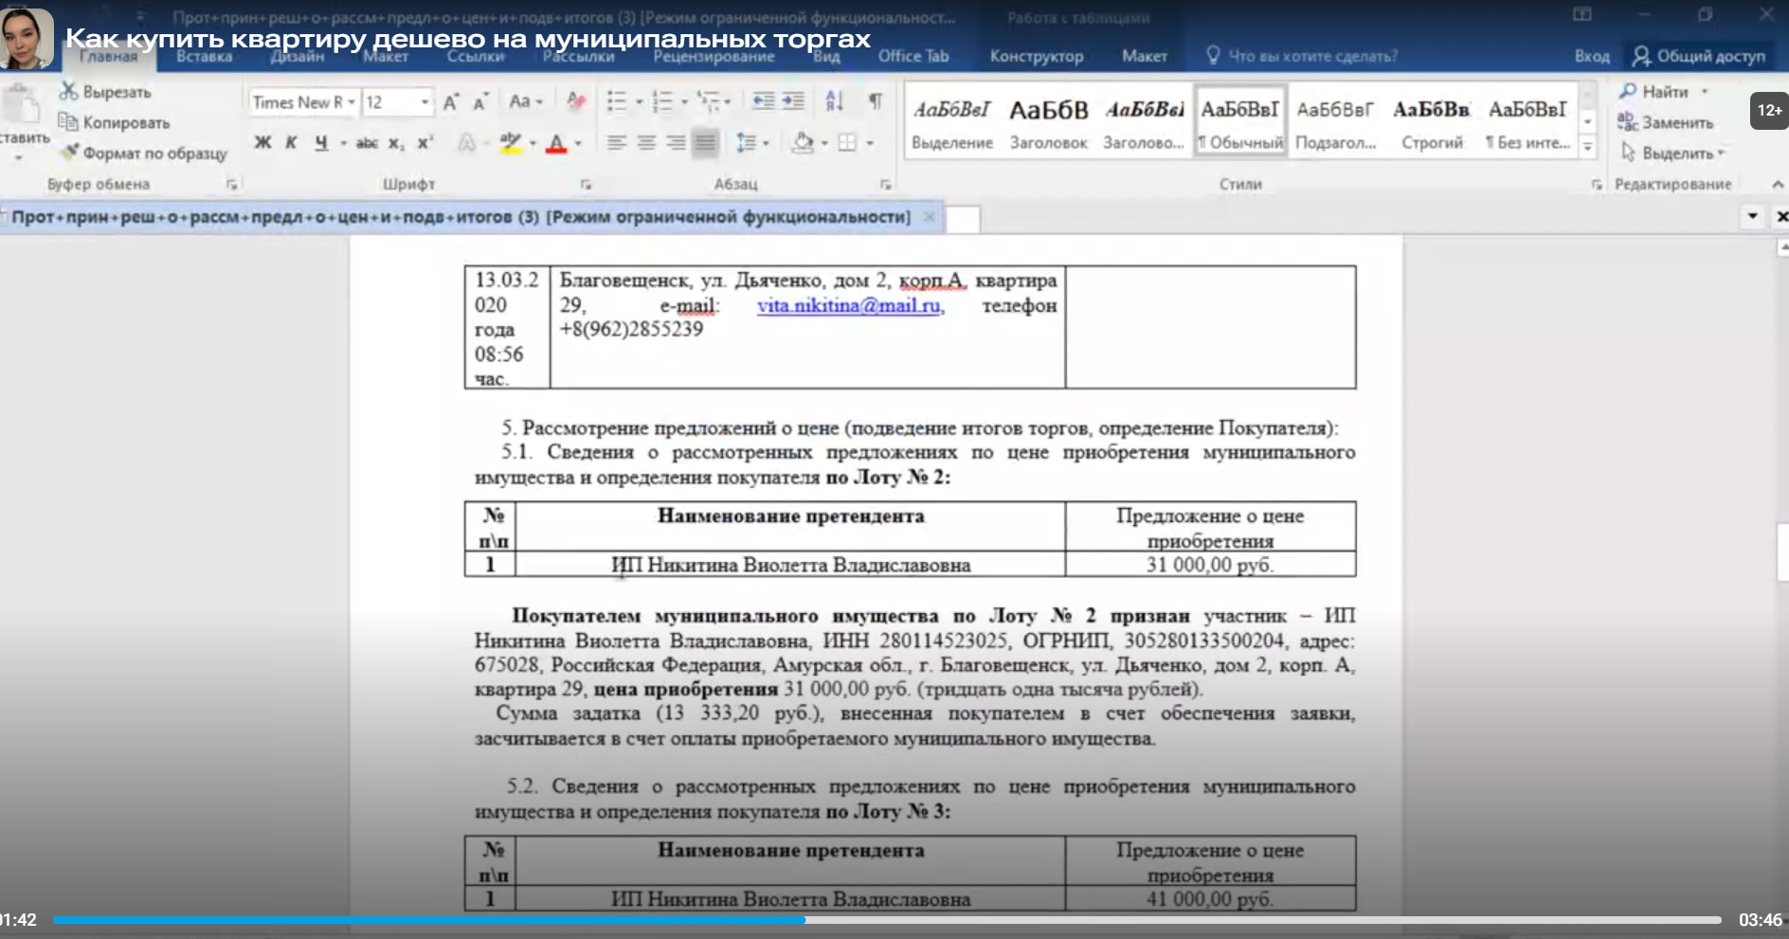Clear all formatting eraser icon

pos(576,101)
